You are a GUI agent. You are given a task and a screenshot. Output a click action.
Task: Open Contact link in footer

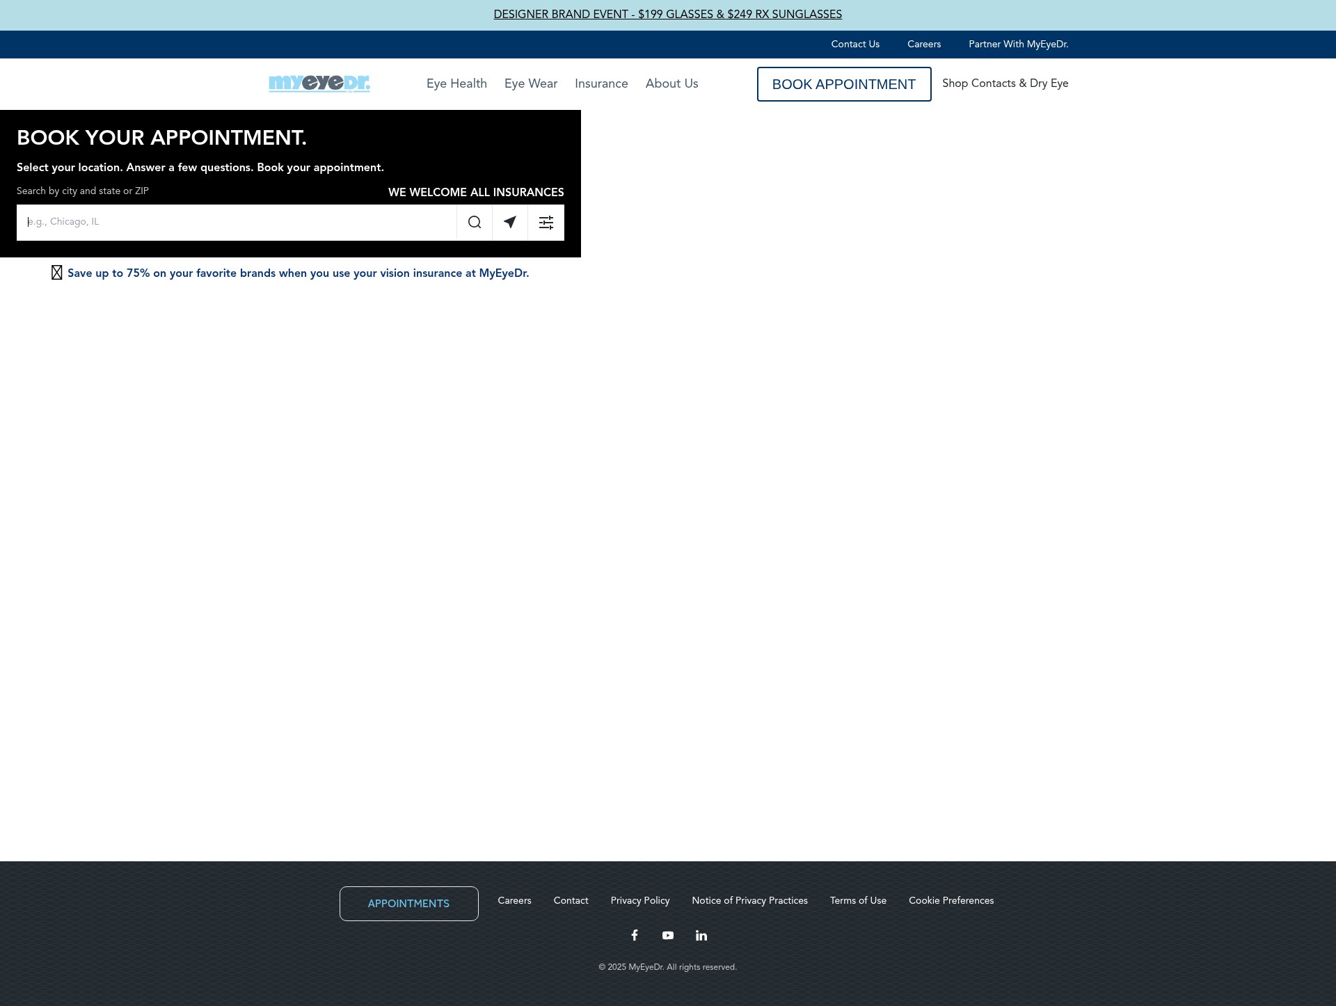(571, 900)
